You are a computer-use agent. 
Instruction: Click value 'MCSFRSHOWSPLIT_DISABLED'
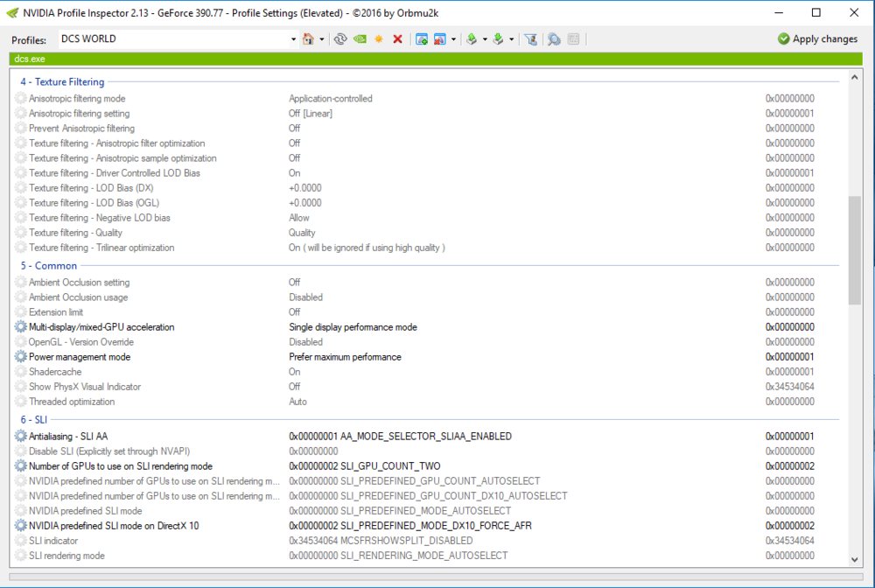(x=406, y=541)
